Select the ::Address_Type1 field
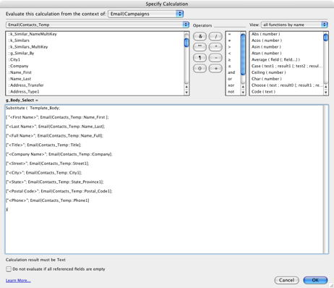Image resolution: width=334 pixels, height=288 pixels. pyautogui.click(x=95, y=91)
